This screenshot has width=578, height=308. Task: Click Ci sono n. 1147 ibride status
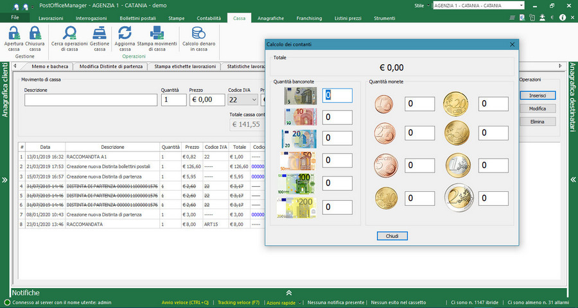pos(475,302)
